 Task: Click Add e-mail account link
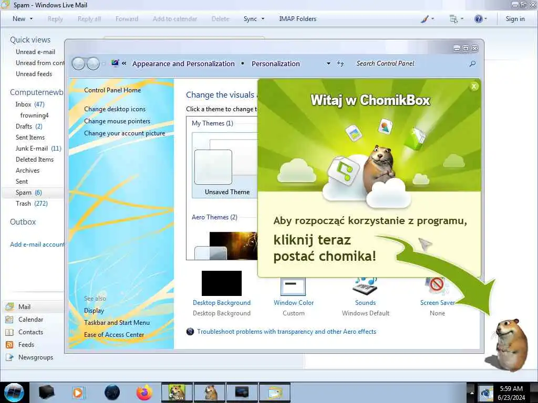click(37, 245)
